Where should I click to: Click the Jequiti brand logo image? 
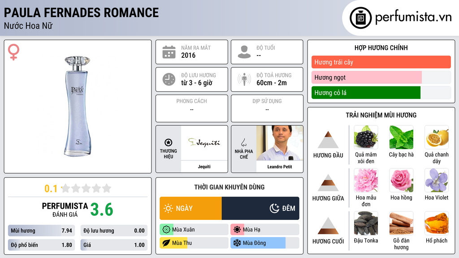point(204,143)
